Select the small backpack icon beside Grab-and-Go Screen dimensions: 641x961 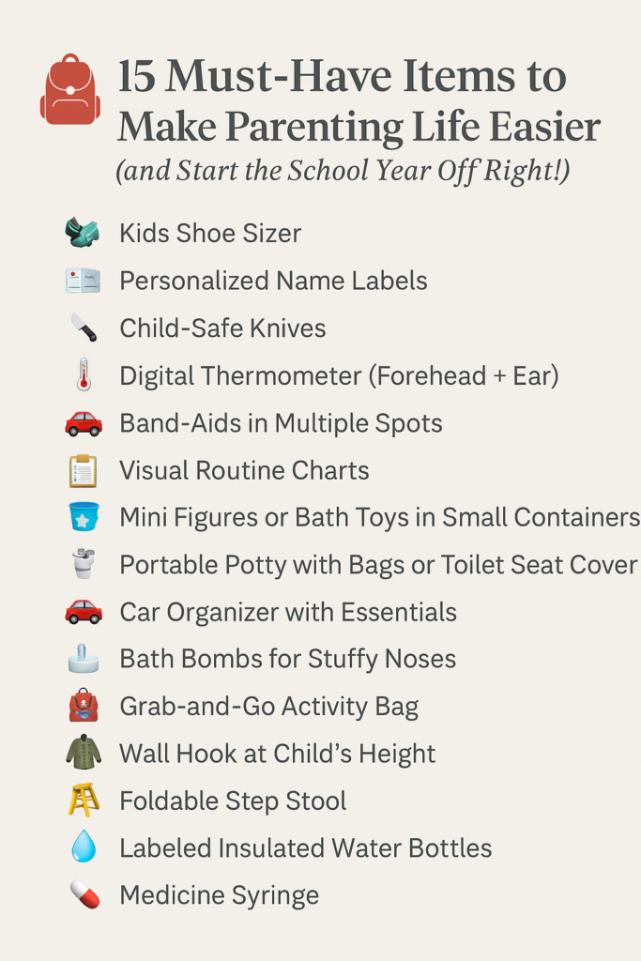[83, 706]
